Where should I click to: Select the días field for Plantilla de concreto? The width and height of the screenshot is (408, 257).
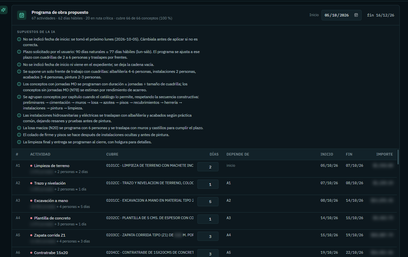click(208, 219)
